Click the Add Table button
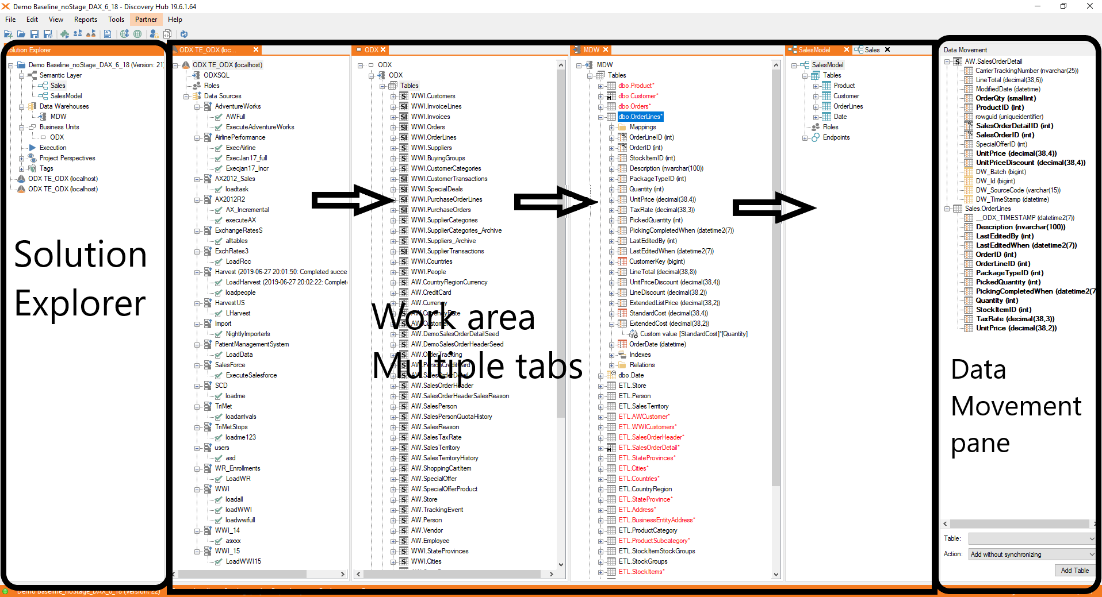 [x=1074, y=571]
